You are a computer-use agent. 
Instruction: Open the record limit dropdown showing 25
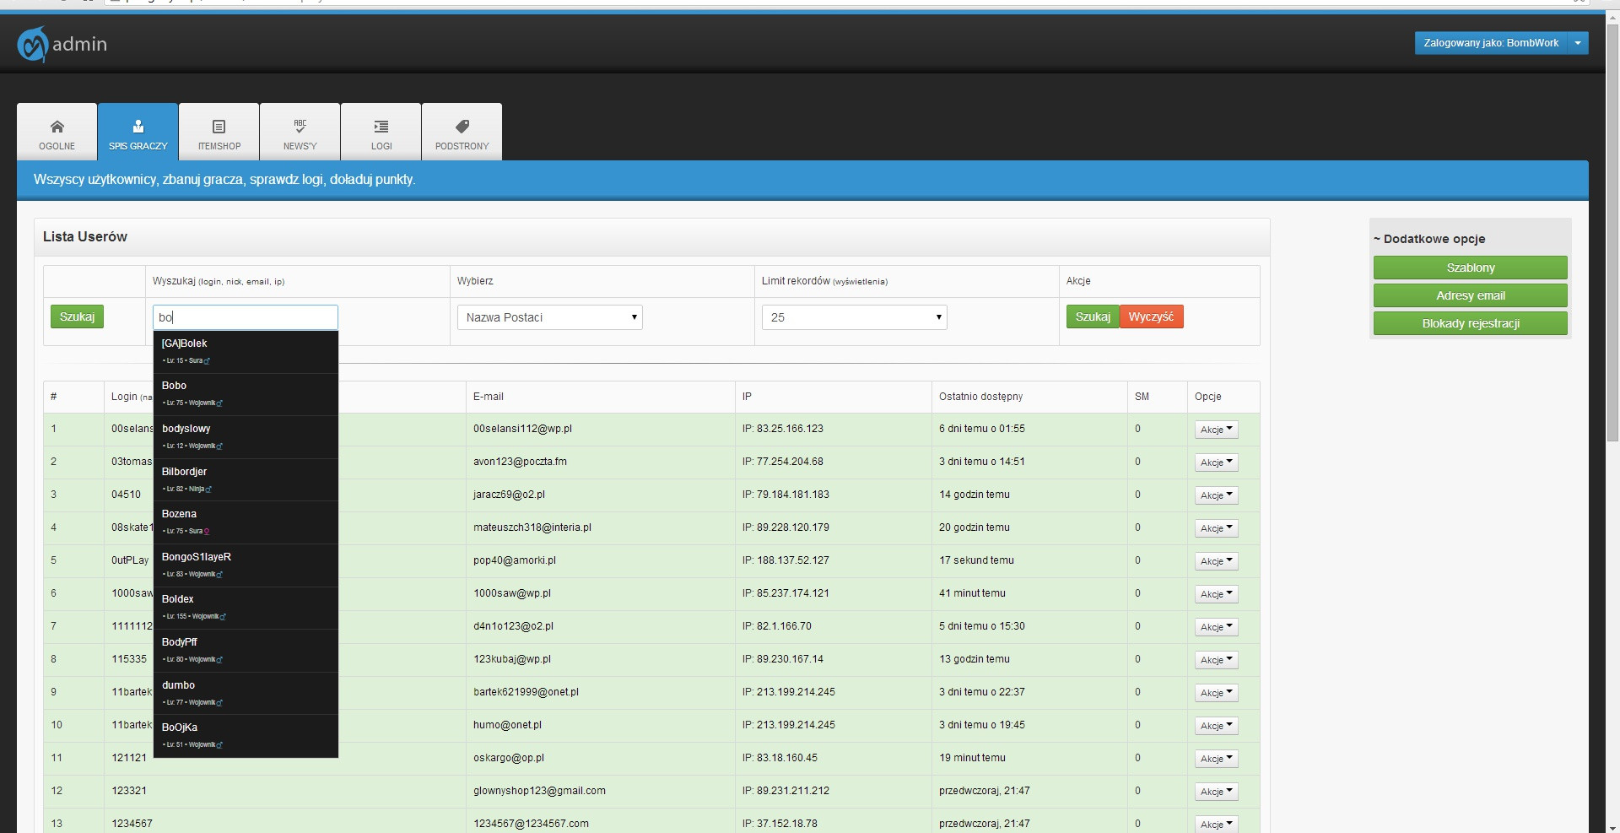pyautogui.click(x=855, y=317)
